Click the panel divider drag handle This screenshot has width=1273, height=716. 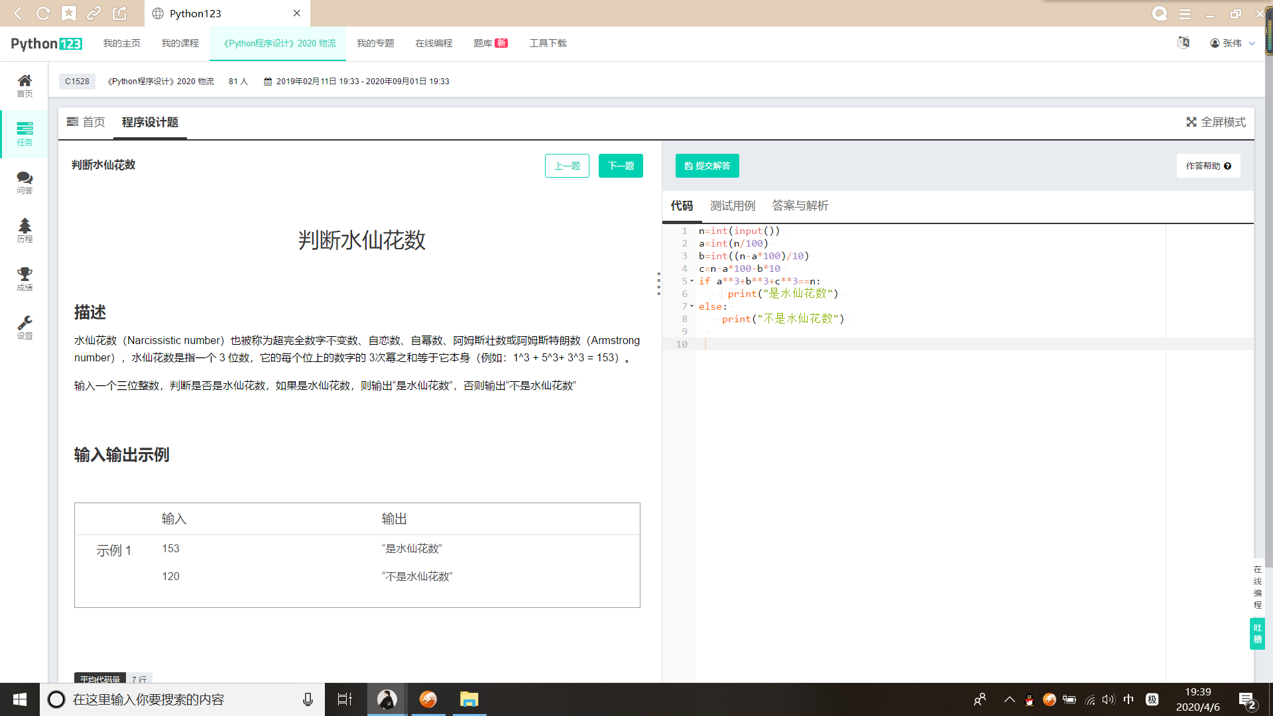tap(658, 284)
